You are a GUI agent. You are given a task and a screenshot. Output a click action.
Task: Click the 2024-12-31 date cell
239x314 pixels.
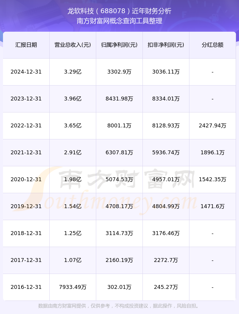26,72
